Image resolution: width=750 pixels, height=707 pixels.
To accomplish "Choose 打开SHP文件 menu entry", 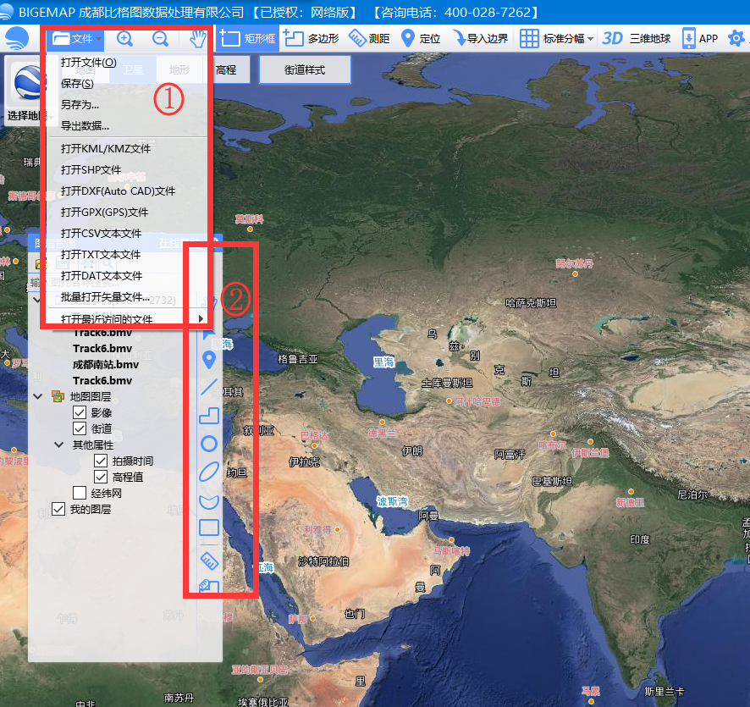I will 91,170.
